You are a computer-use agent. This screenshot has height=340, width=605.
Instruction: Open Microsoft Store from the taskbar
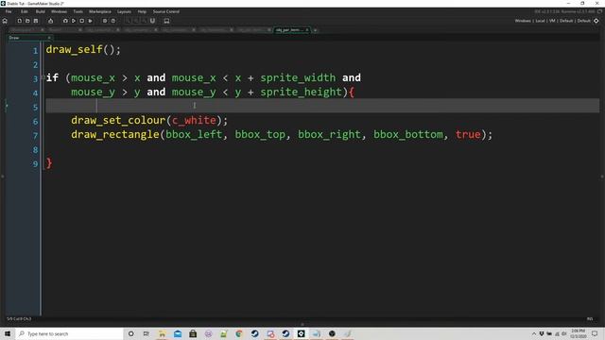[x=193, y=333]
